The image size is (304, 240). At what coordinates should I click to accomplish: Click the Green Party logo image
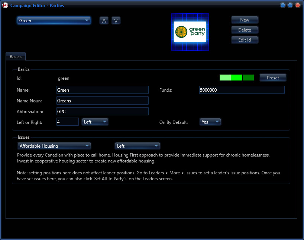pyautogui.click(x=190, y=32)
